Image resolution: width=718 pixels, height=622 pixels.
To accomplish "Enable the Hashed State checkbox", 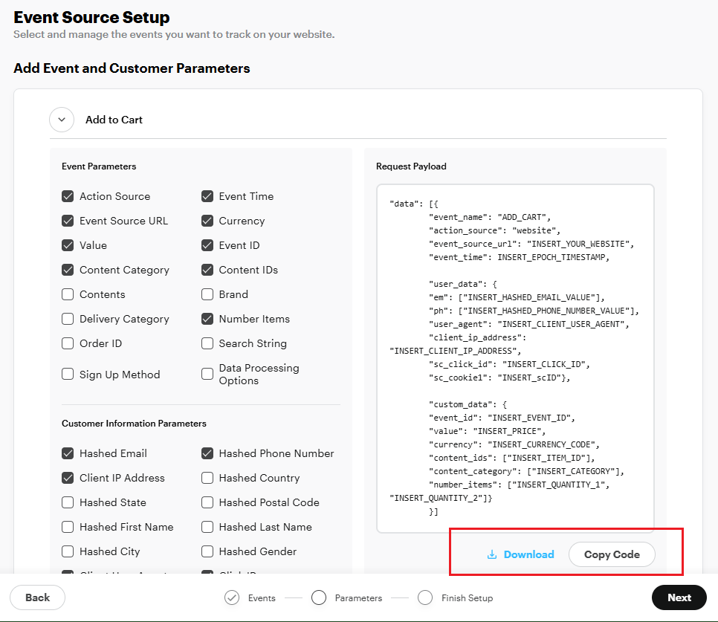I will [x=68, y=502].
